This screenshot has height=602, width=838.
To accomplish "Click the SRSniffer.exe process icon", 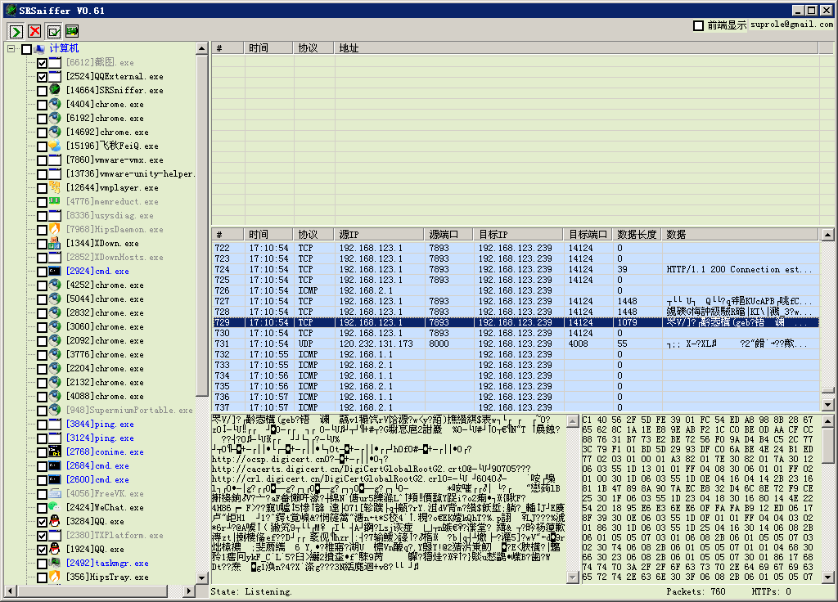I will [55, 90].
